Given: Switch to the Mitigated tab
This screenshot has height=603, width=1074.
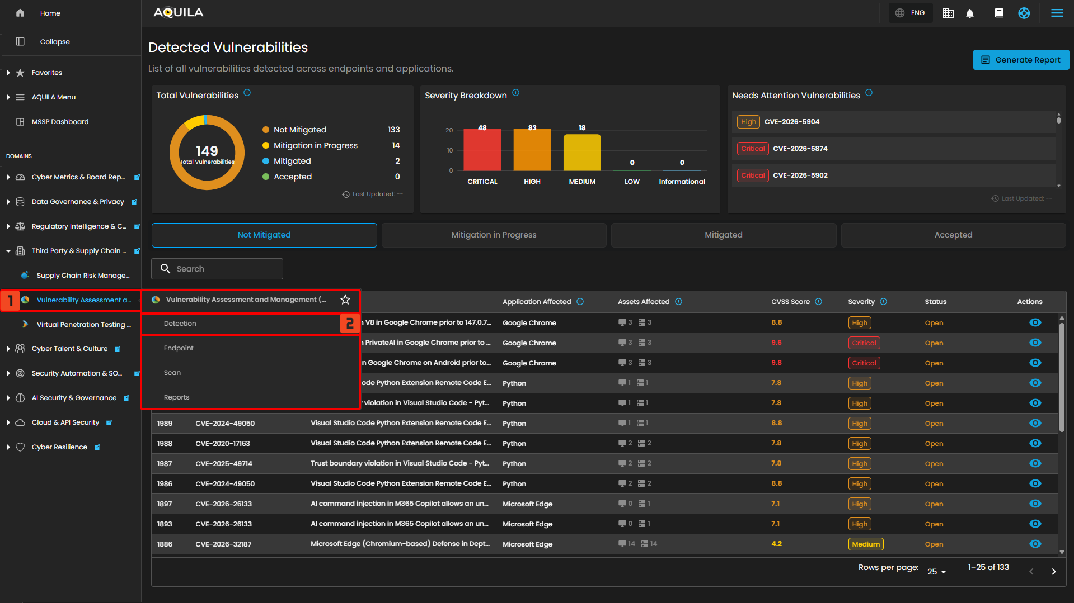Looking at the screenshot, I should pyautogui.click(x=724, y=235).
